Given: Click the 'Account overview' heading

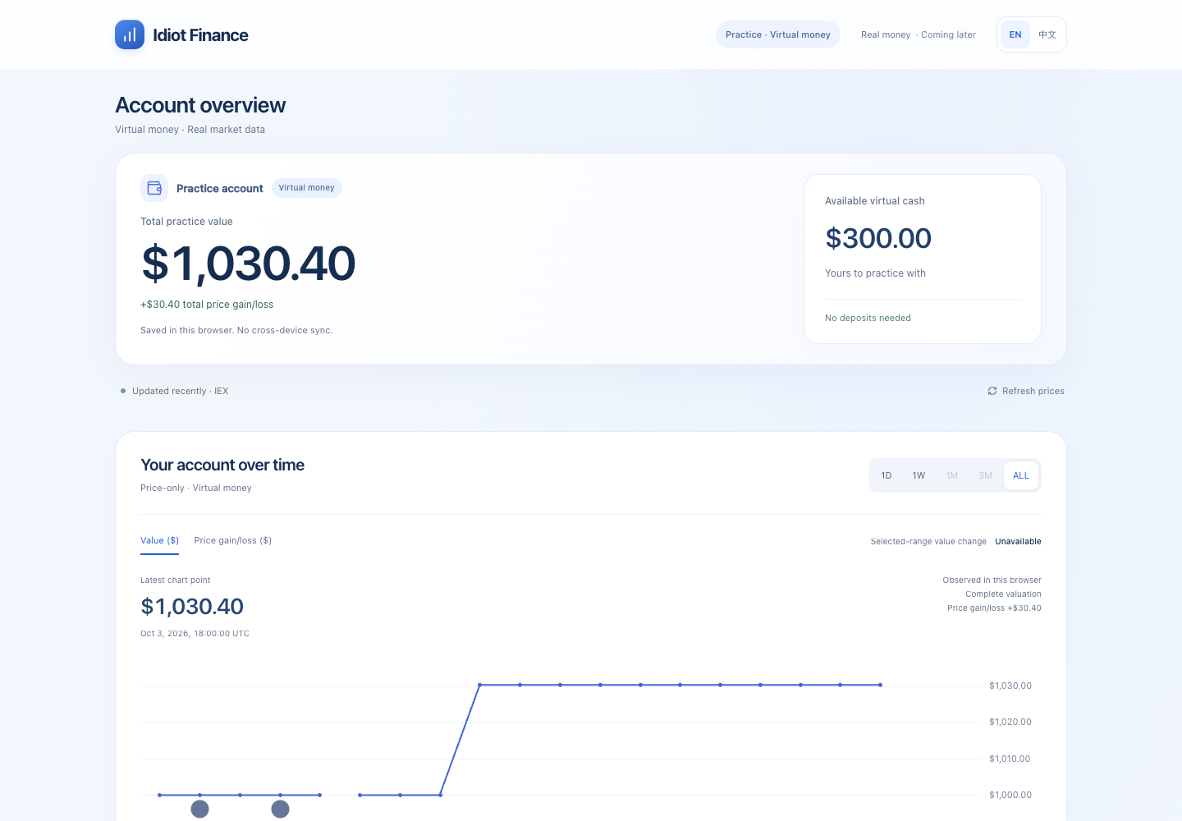Looking at the screenshot, I should pos(200,105).
